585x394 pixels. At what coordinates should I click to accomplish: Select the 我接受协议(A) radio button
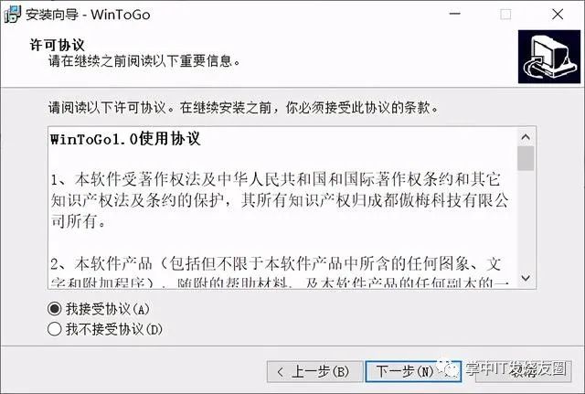(55, 309)
